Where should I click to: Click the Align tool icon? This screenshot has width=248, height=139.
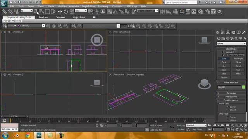tap(169, 12)
